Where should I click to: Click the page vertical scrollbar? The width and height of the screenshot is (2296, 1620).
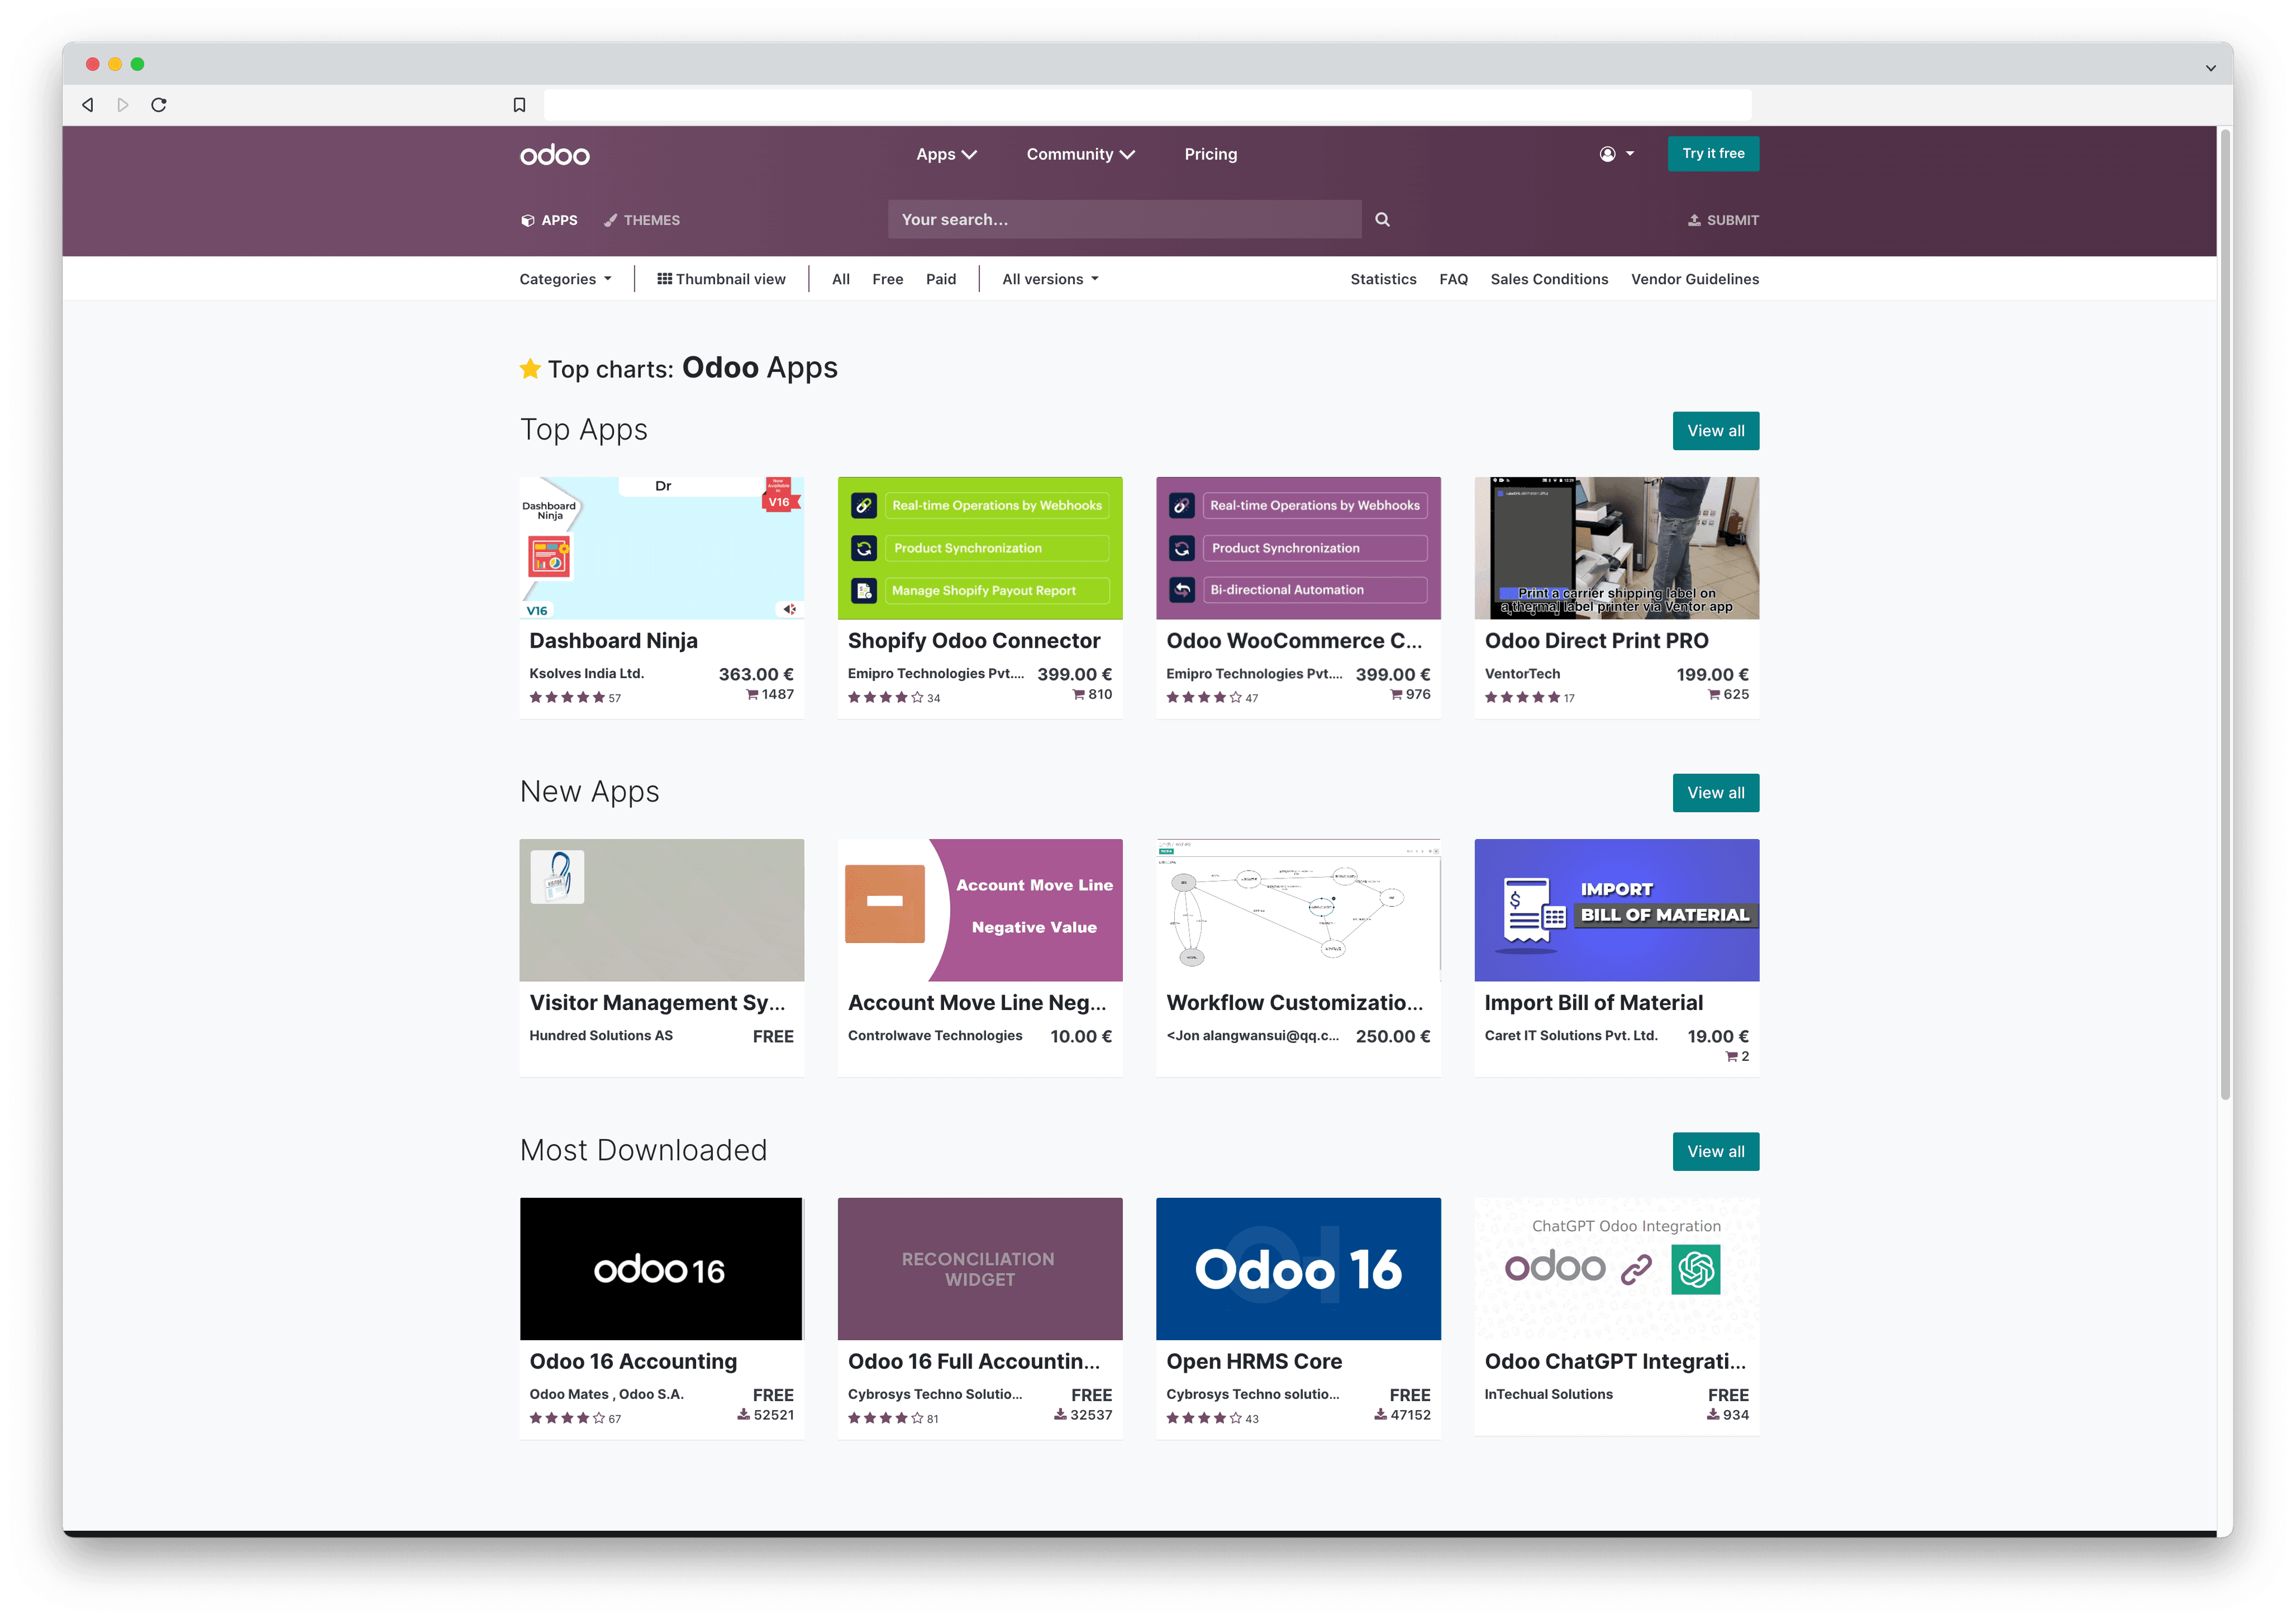(x=2225, y=615)
